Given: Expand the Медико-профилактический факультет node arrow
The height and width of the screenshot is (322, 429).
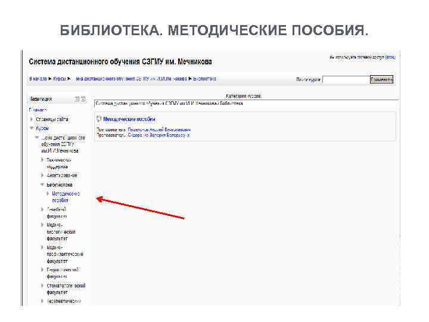Looking at the screenshot, I should click(42, 247).
